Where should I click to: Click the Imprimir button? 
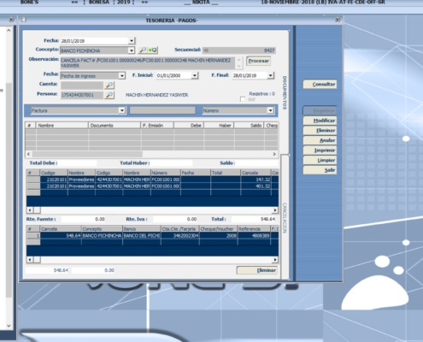click(x=320, y=150)
